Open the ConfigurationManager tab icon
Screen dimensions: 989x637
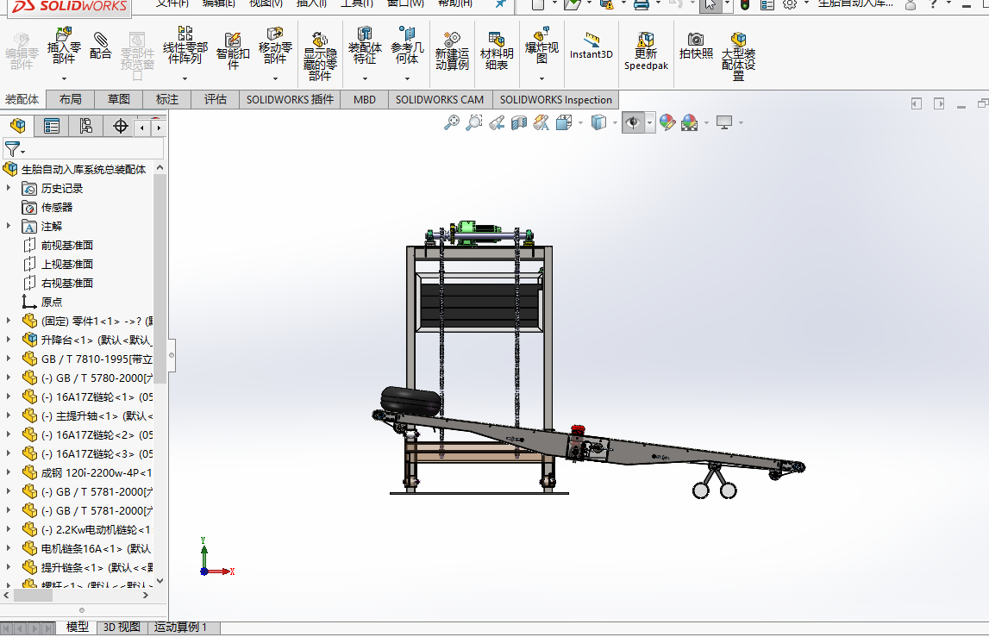click(x=85, y=126)
